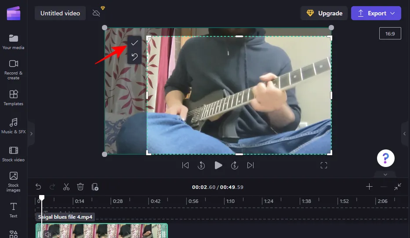Split clip with the scissors icon

[66, 187]
